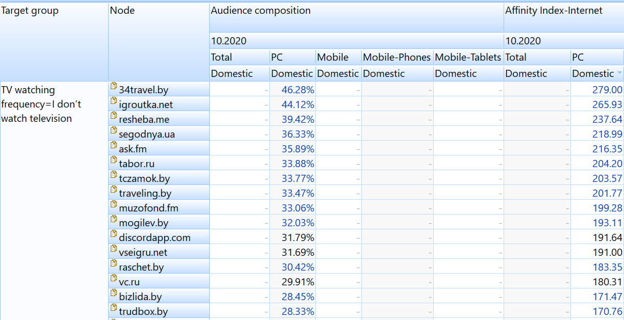
Task: Click the page icon next to igroutka.net
Action: click(x=114, y=102)
